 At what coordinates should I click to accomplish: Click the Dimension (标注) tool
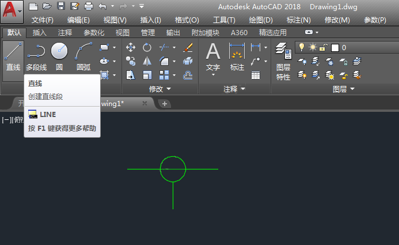(x=237, y=57)
